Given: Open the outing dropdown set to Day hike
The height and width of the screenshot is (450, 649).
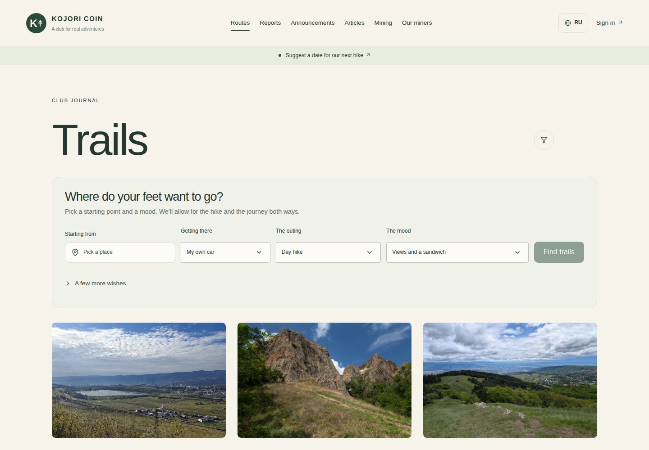Looking at the screenshot, I should 328,252.
